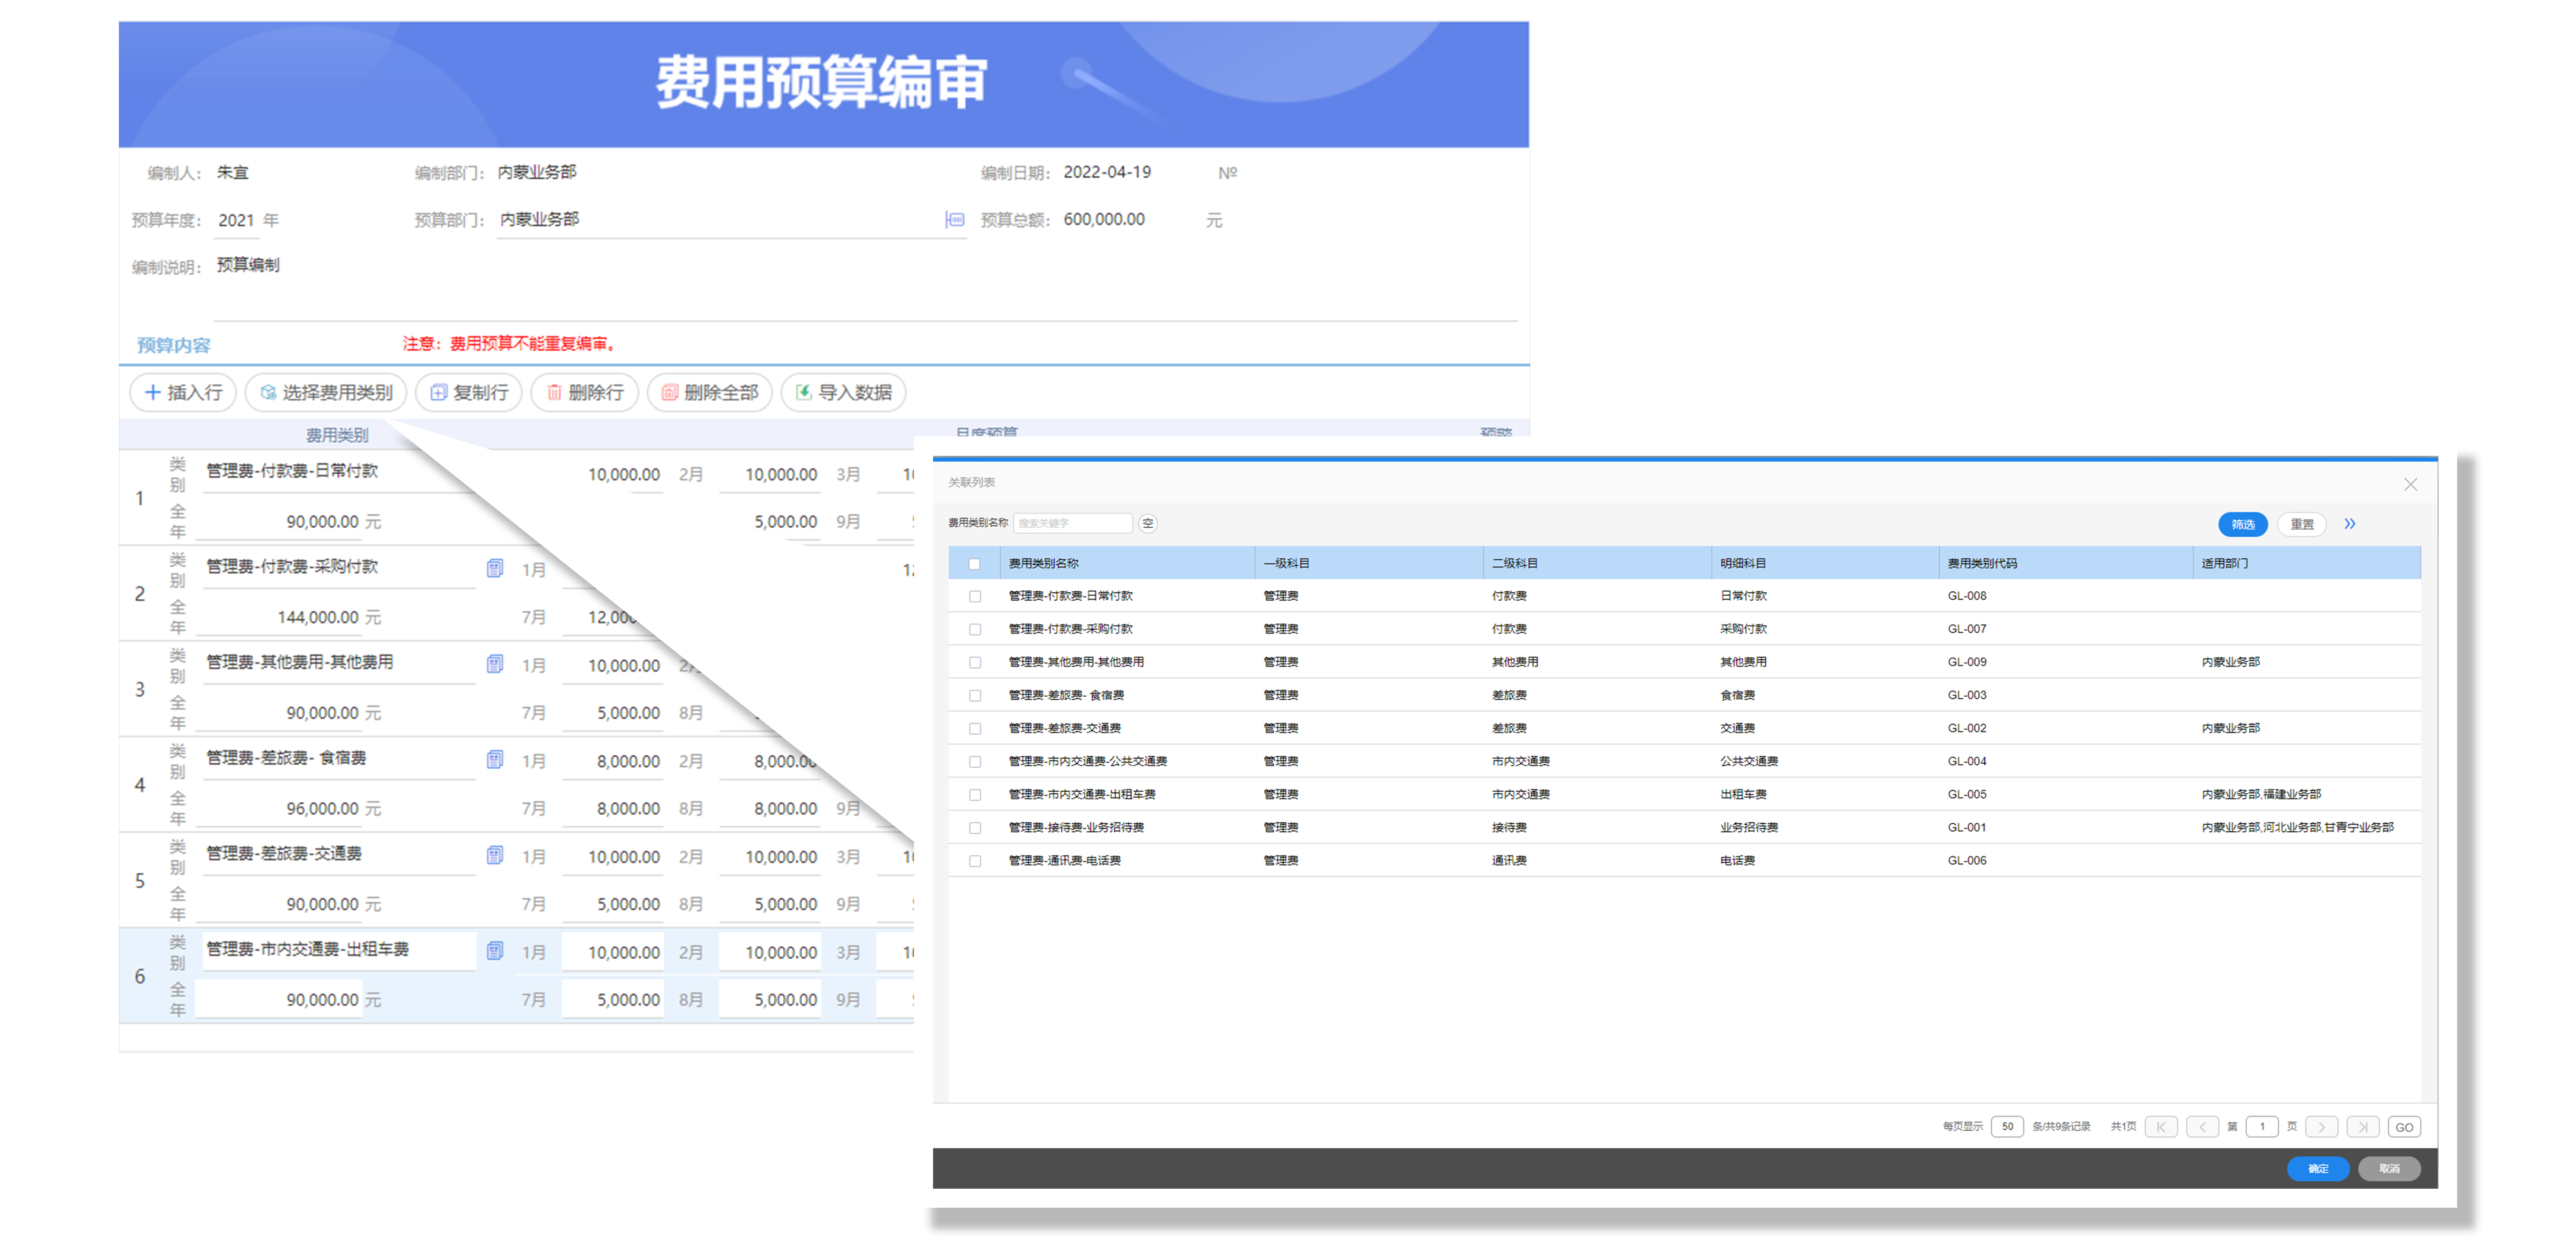Check the 管理费-市内交通费-出租车费 row checkbox in dialog
The image size is (2576, 1241).
pyautogui.click(x=975, y=794)
